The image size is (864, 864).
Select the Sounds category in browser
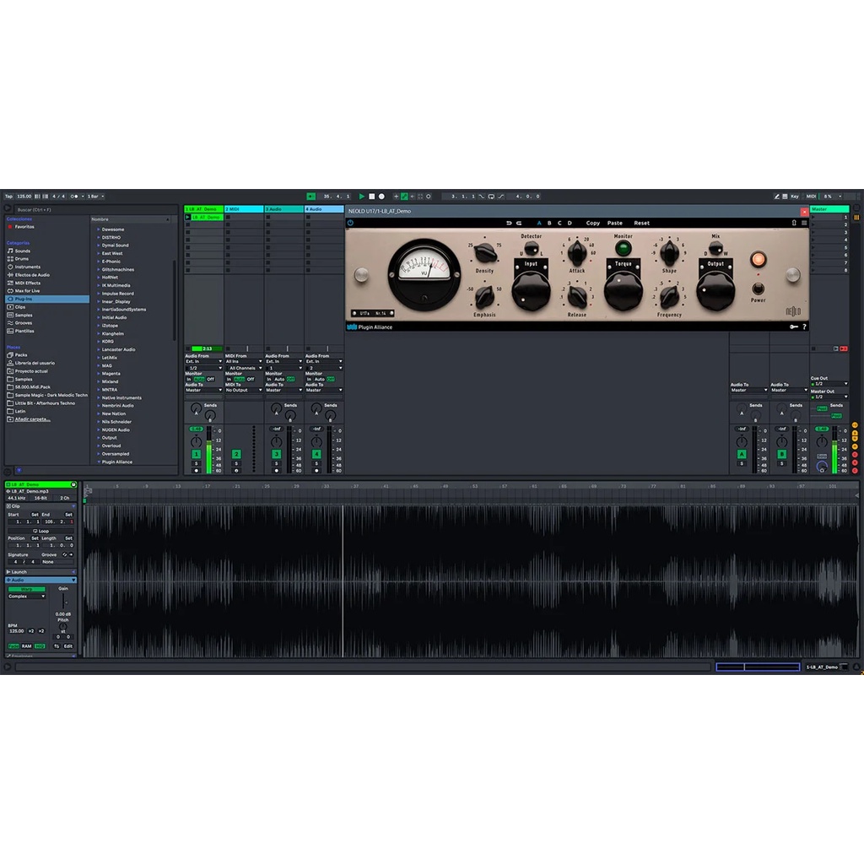(x=23, y=251)
